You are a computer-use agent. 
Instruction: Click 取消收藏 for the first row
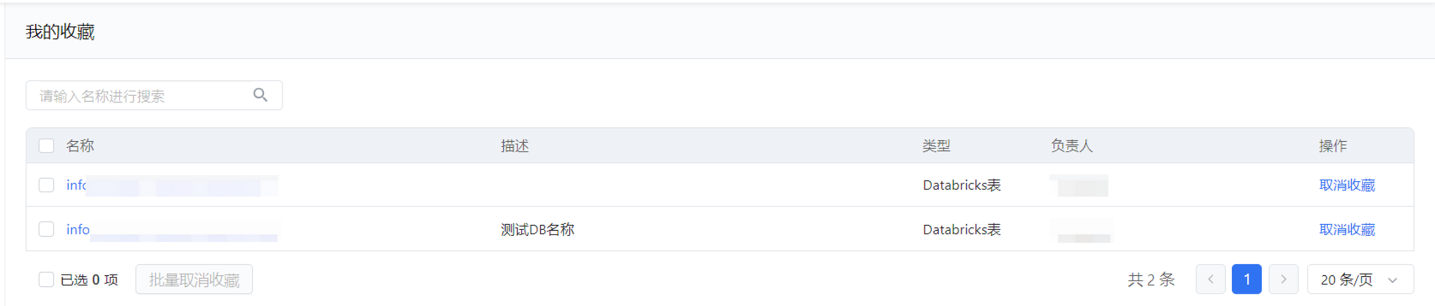click(x=1346, y=185)
